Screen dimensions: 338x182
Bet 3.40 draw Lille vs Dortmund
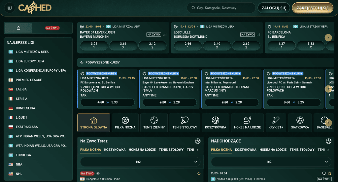coord(217,45)
